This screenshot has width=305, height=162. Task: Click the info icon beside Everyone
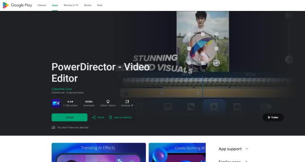click(132, 105)
